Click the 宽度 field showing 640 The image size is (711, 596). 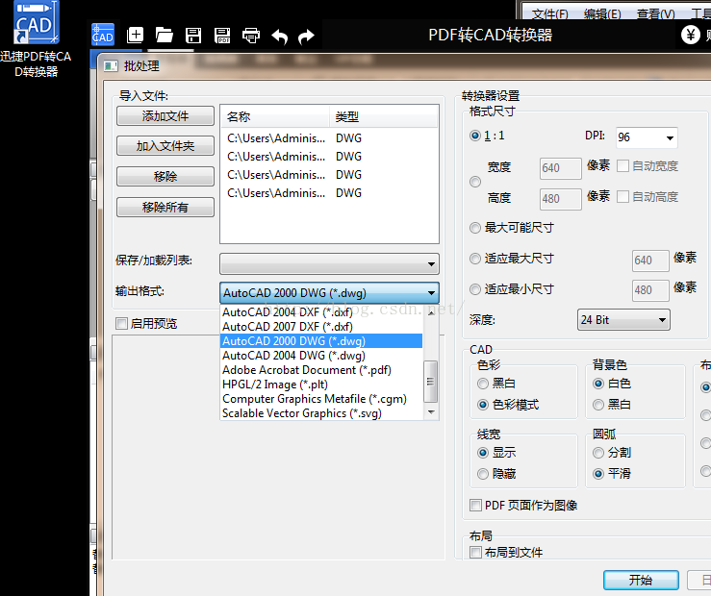pyautogui.click(x=561, y=168)
